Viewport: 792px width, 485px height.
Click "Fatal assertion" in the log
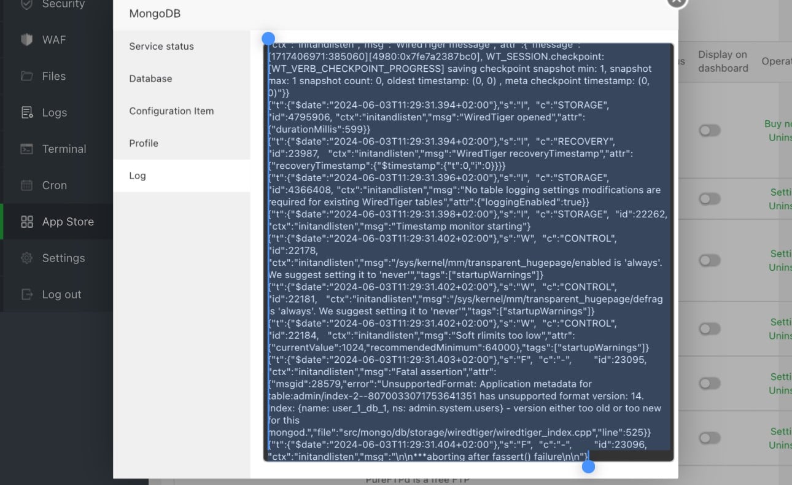(x=429, y=371)
